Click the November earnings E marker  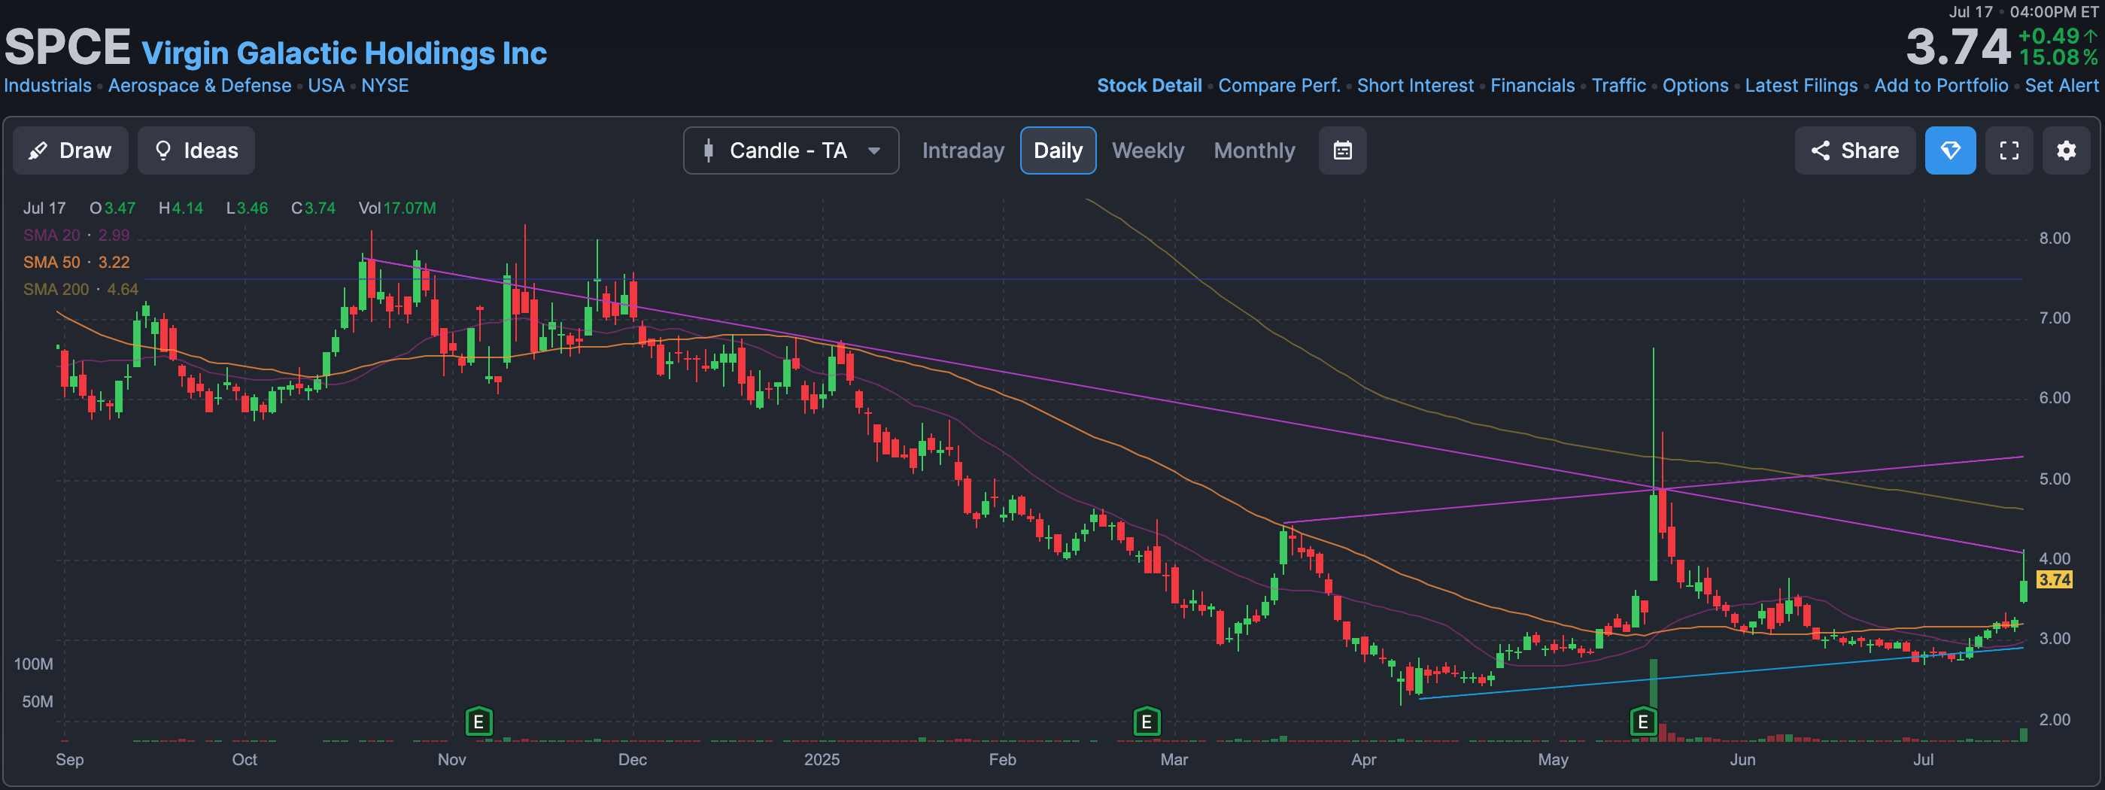pos(479,722)
